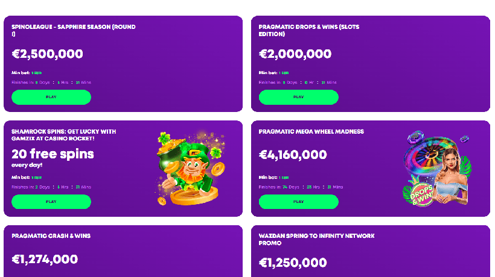495x277 pixels.
Task: Hit Play for Pragmatic Mega Wheel Madness
Action: pyautogui.click(x=298, y=202)
